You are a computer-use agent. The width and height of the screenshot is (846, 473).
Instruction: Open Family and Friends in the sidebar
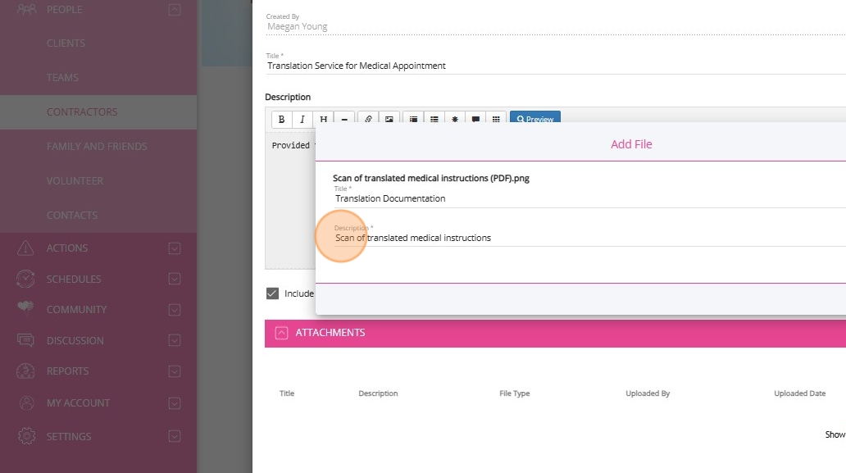pyautogui.click(x=97, y=147)
